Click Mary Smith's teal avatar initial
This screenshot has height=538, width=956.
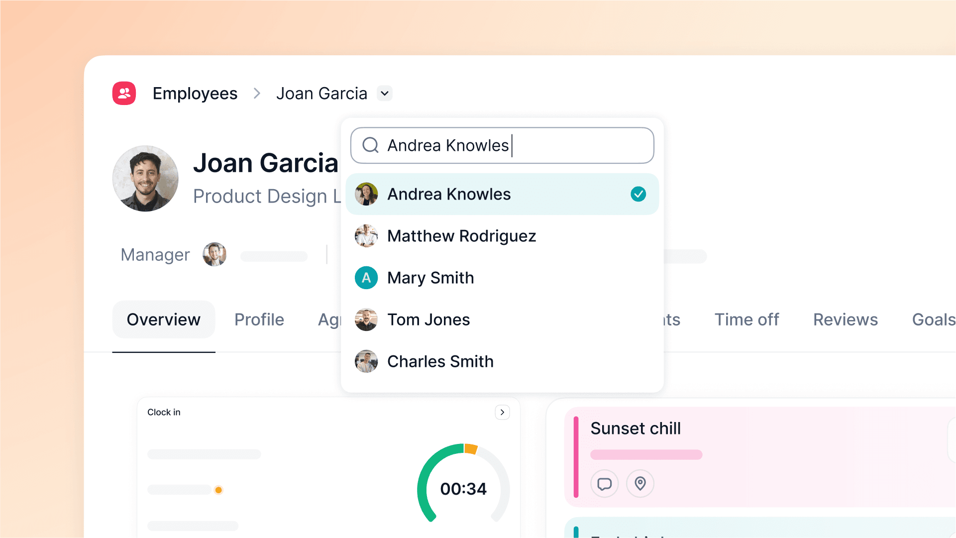tap(366, 278)
